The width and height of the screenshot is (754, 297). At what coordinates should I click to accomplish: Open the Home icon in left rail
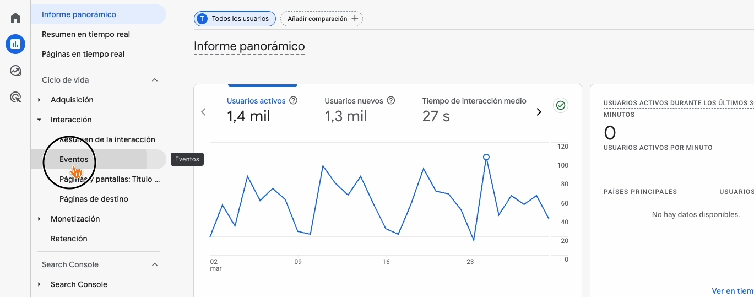(15, 18)
